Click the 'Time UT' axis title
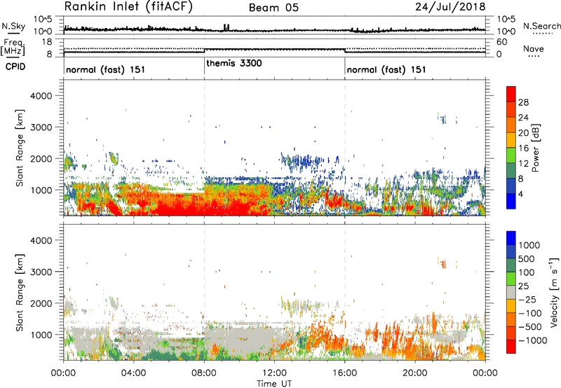 (x=274, y=384)
